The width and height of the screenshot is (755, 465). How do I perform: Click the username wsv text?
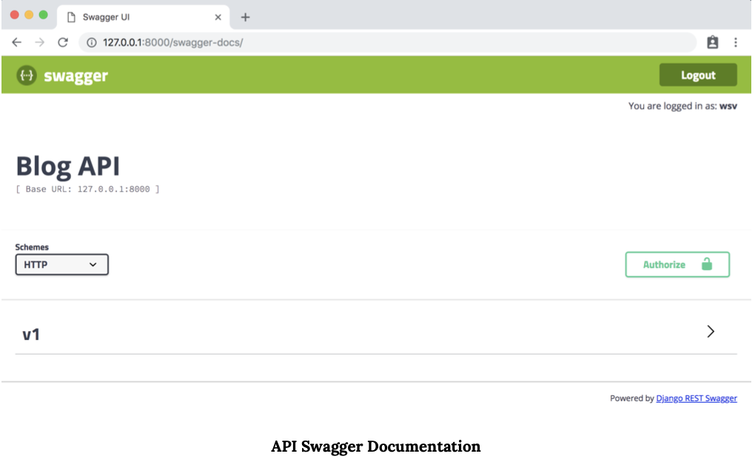click(x=728, y=106)
